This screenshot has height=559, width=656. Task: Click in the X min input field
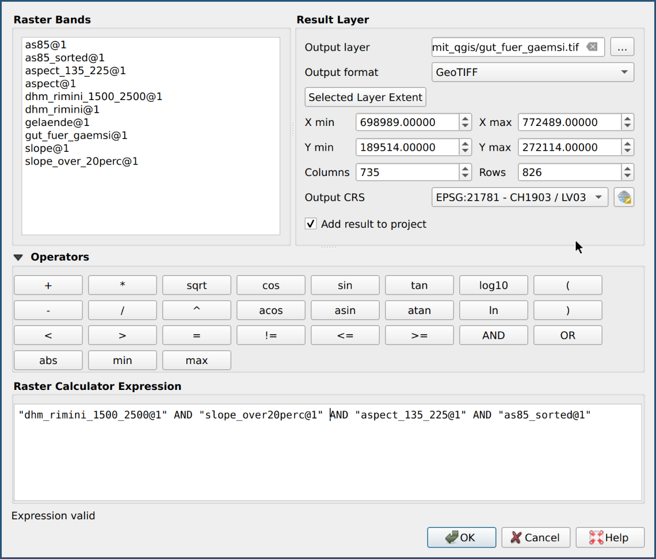(x=407, y=122)
